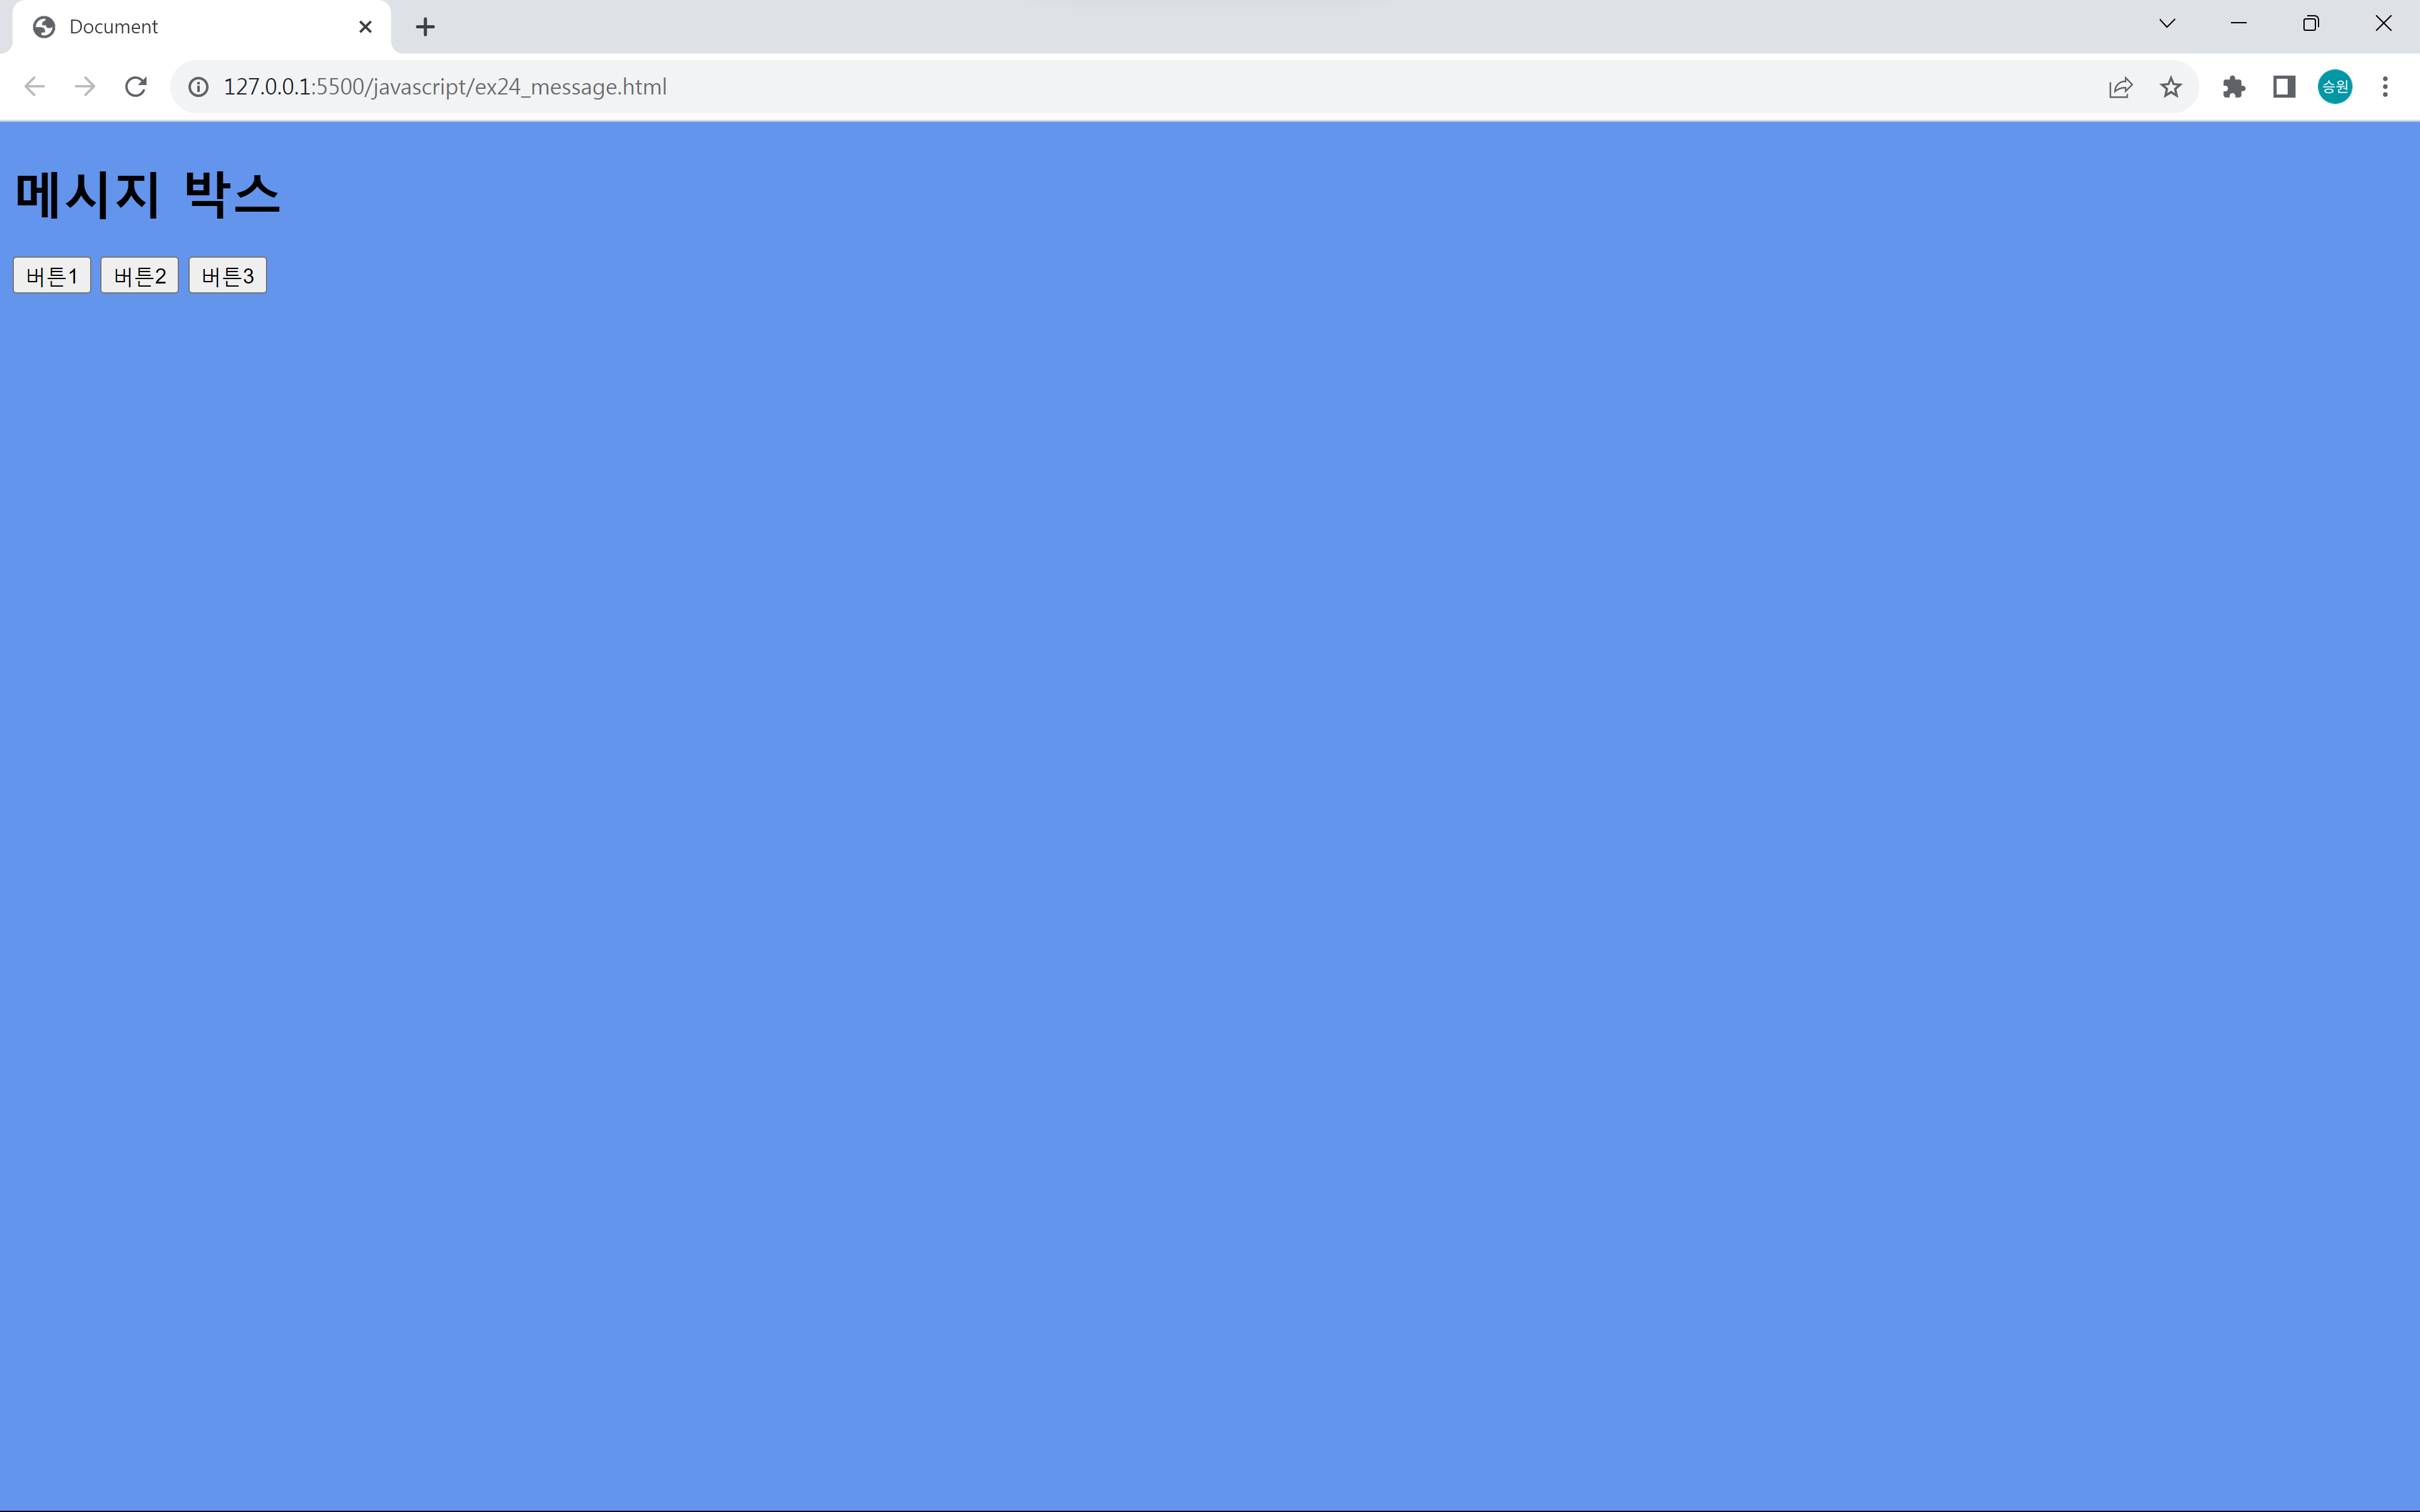
Task: Share this page icon
Action: pyautogui.click(x=2120, y=87)
